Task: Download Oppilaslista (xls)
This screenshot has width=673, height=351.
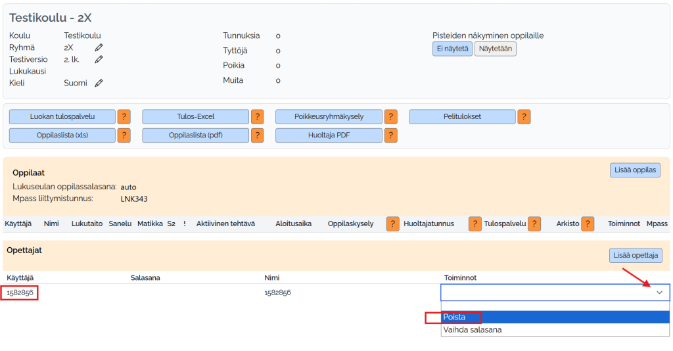Action: [x=62, y=135]
